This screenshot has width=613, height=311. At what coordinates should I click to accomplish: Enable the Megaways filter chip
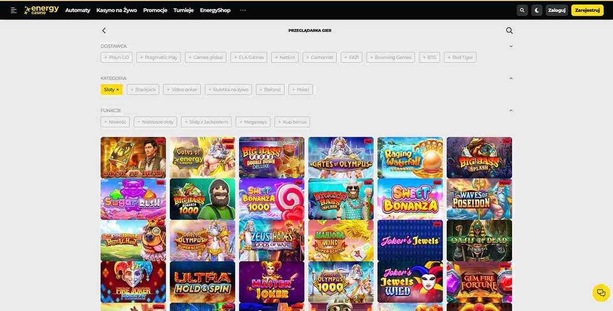point(253,122)
